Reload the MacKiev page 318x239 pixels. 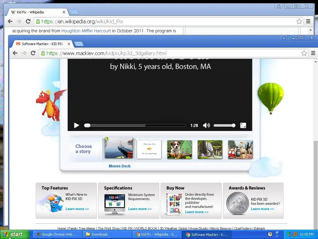coord(33,53)
